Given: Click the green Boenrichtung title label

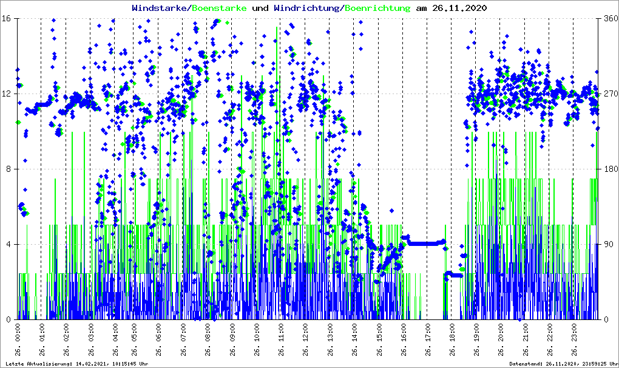Looking at the screenshot, I should coord(378,9).
